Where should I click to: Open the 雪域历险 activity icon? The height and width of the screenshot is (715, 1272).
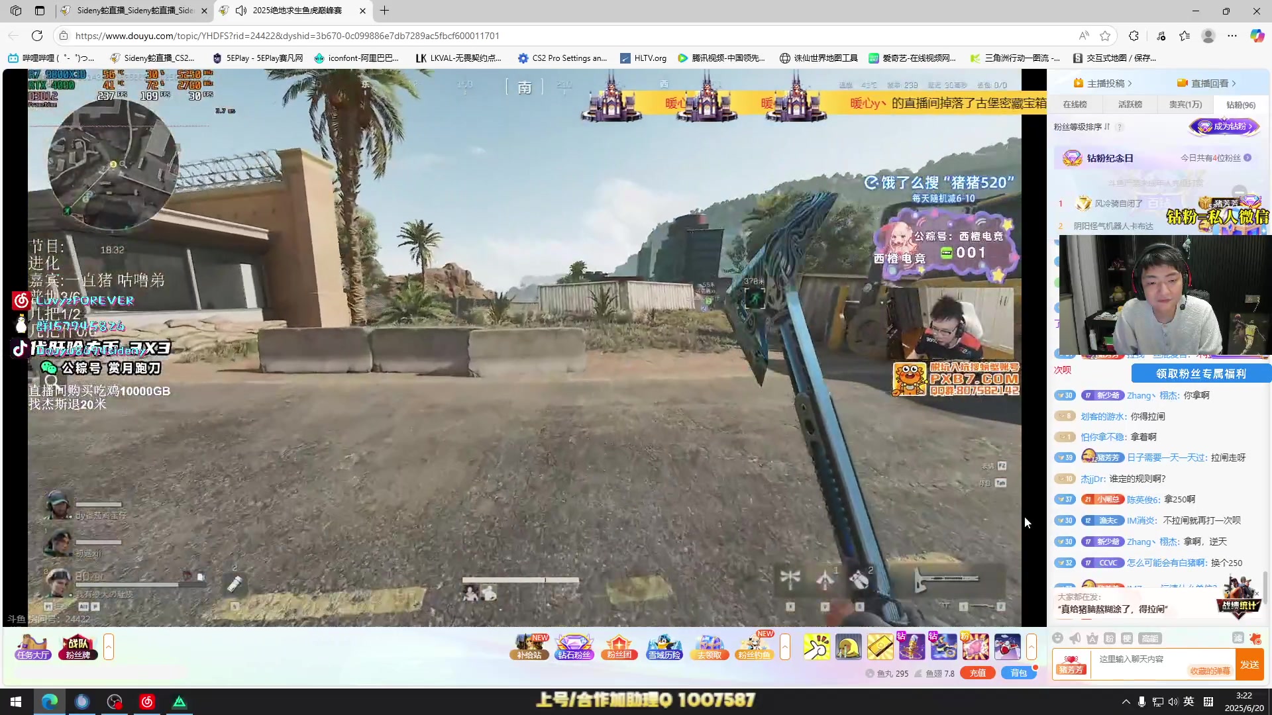[664, 647]
